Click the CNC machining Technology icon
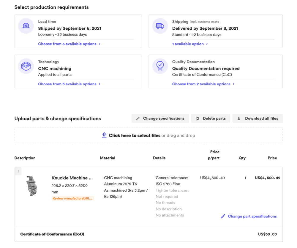 pos(26,66)
